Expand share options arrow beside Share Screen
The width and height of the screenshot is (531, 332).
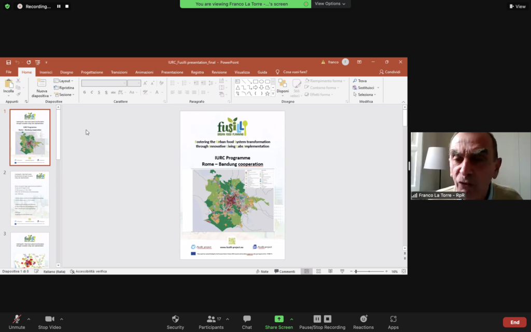tap(291, 319)
